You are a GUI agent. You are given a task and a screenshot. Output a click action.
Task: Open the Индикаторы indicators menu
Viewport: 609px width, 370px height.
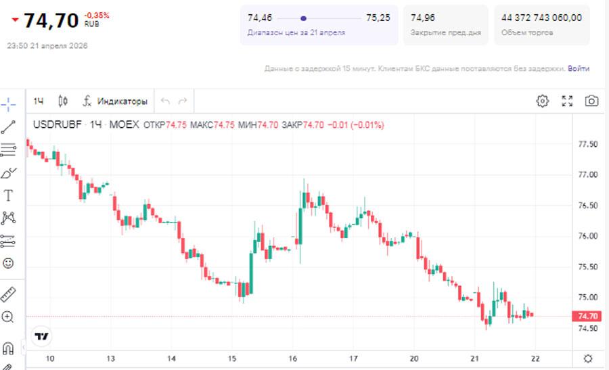click(x=114, y=101)
